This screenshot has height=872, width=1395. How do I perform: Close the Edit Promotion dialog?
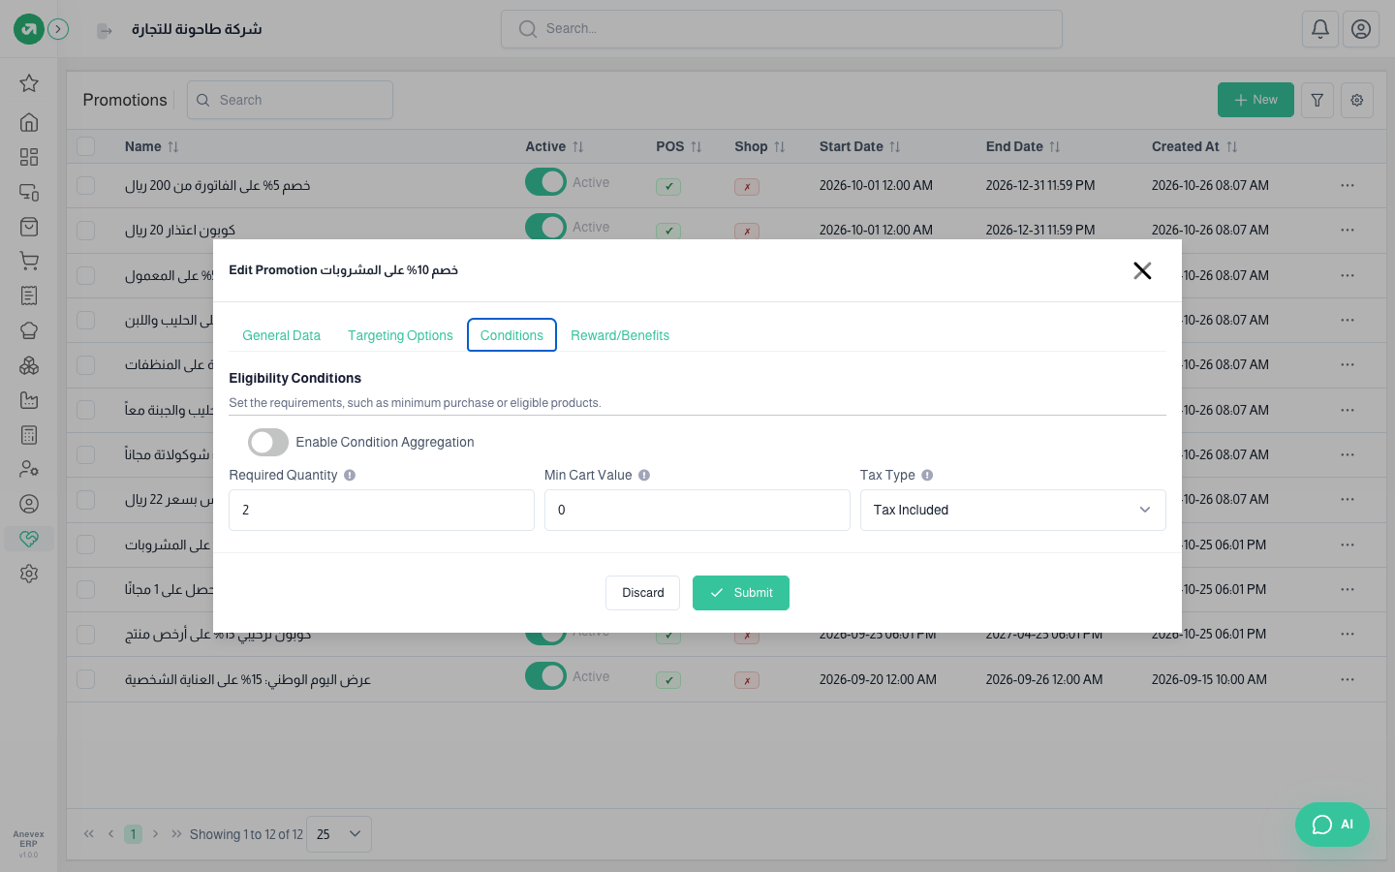(1142, 270)
